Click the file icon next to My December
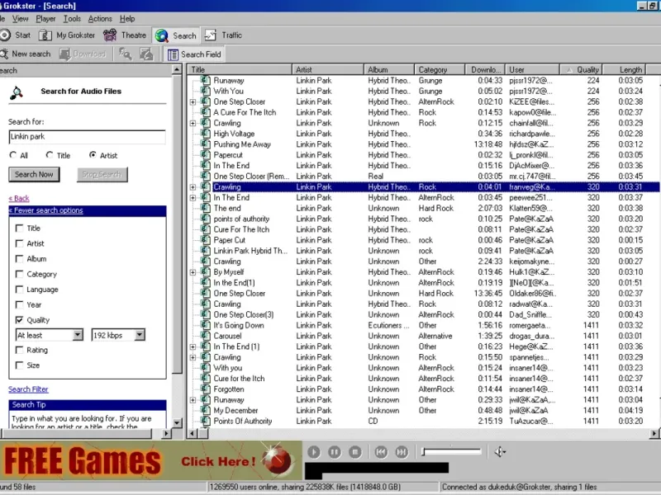This screenshot has height=495, width=661. click(x=205, y=410)
